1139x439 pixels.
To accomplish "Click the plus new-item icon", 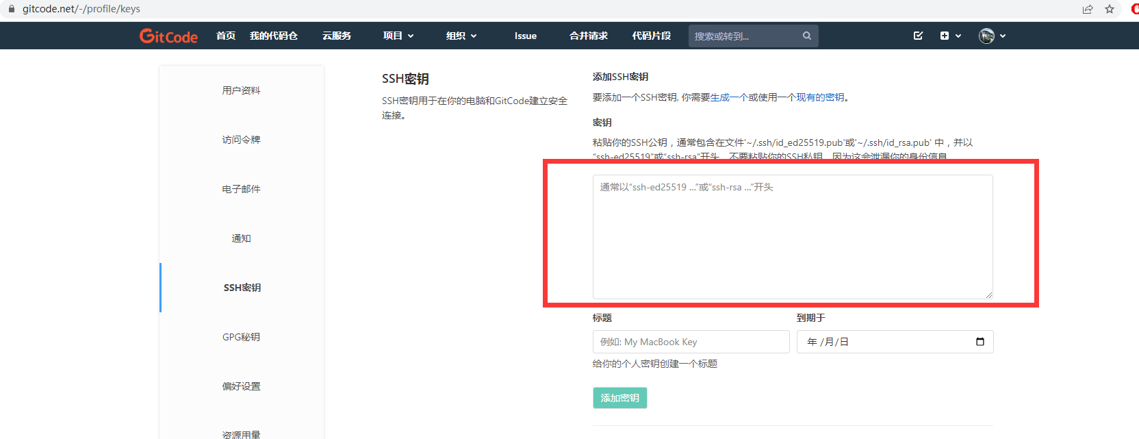I will click(945, 36).
